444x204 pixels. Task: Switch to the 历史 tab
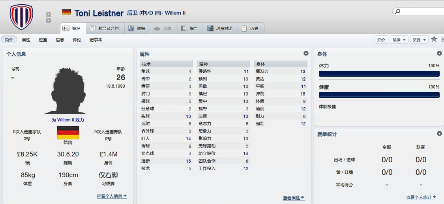tap(251, 29)
